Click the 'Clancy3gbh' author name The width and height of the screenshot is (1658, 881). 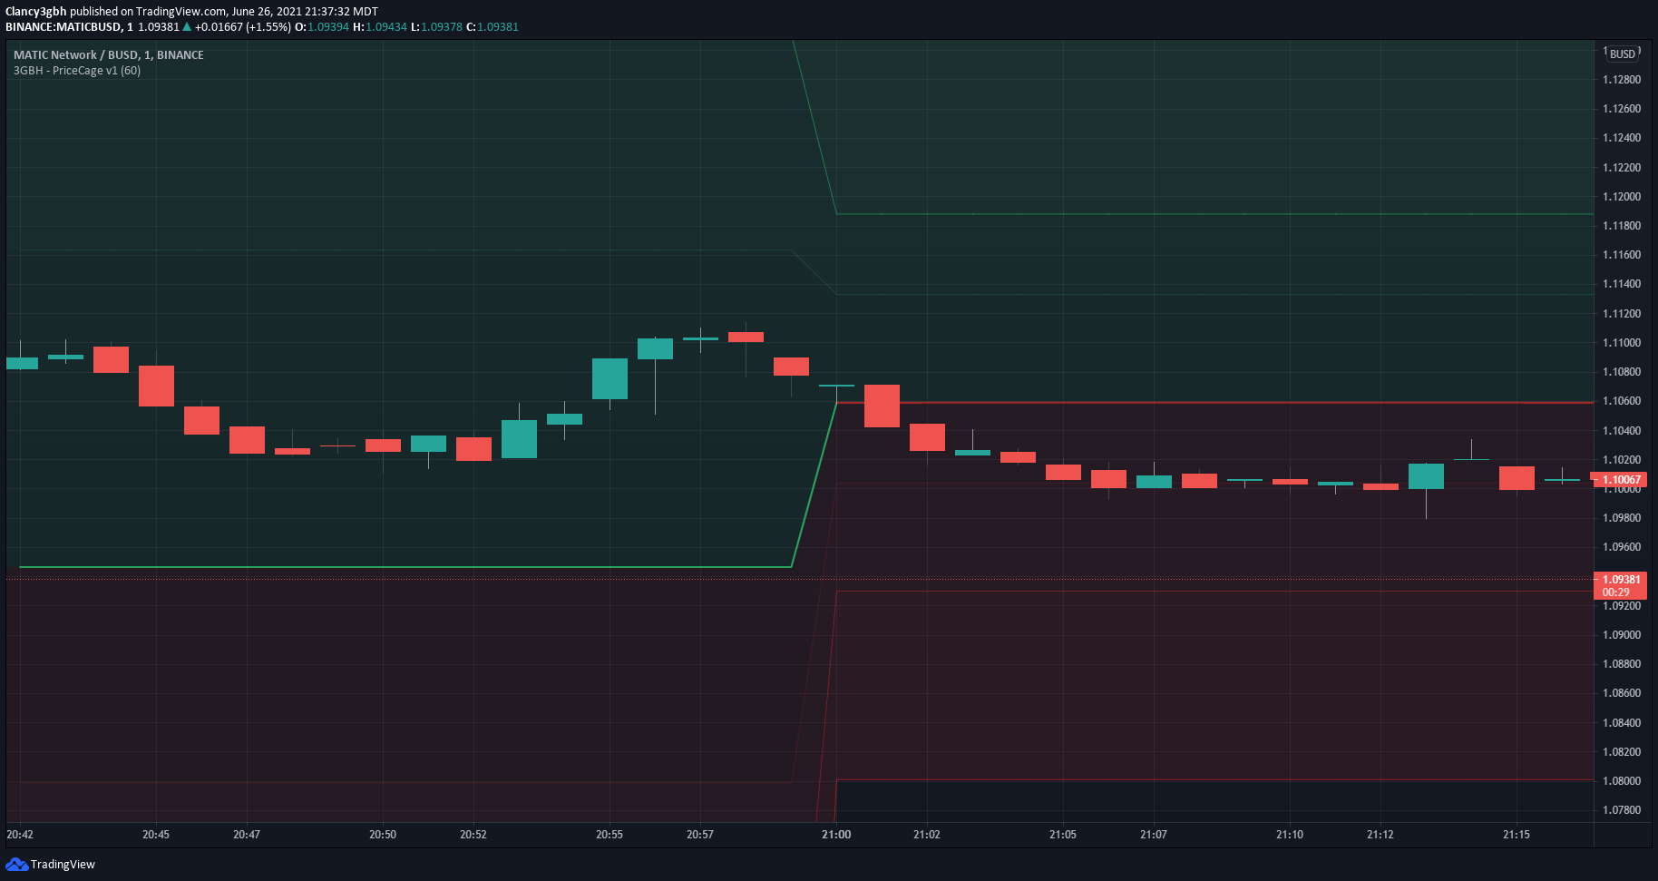point(36,12)
